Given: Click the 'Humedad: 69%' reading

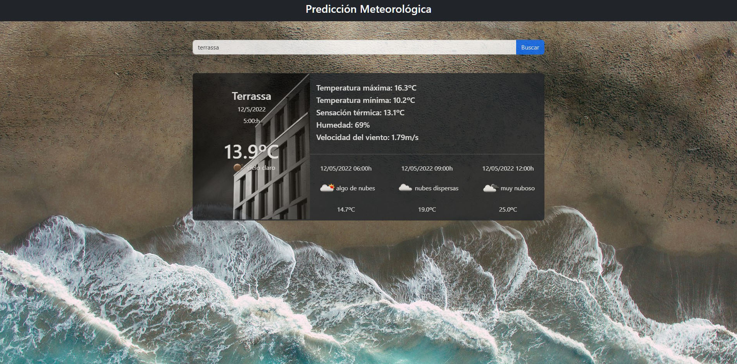Looking at the screenshot, I should click(343, 125).
